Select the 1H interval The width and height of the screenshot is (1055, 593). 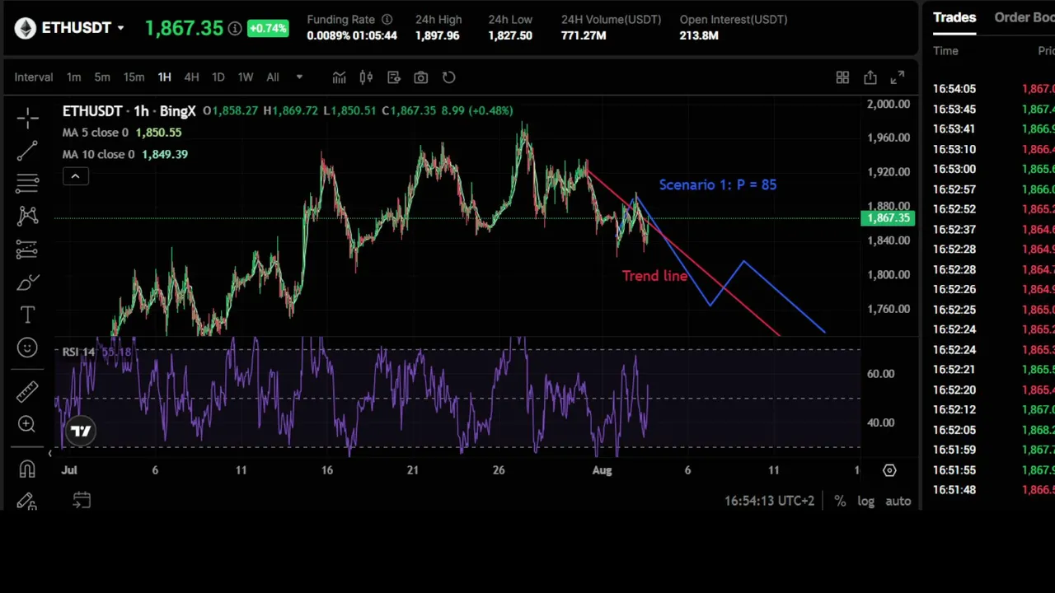164,77
